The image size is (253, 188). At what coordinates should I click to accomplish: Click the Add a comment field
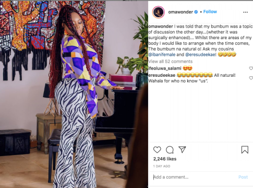(195, 177)
